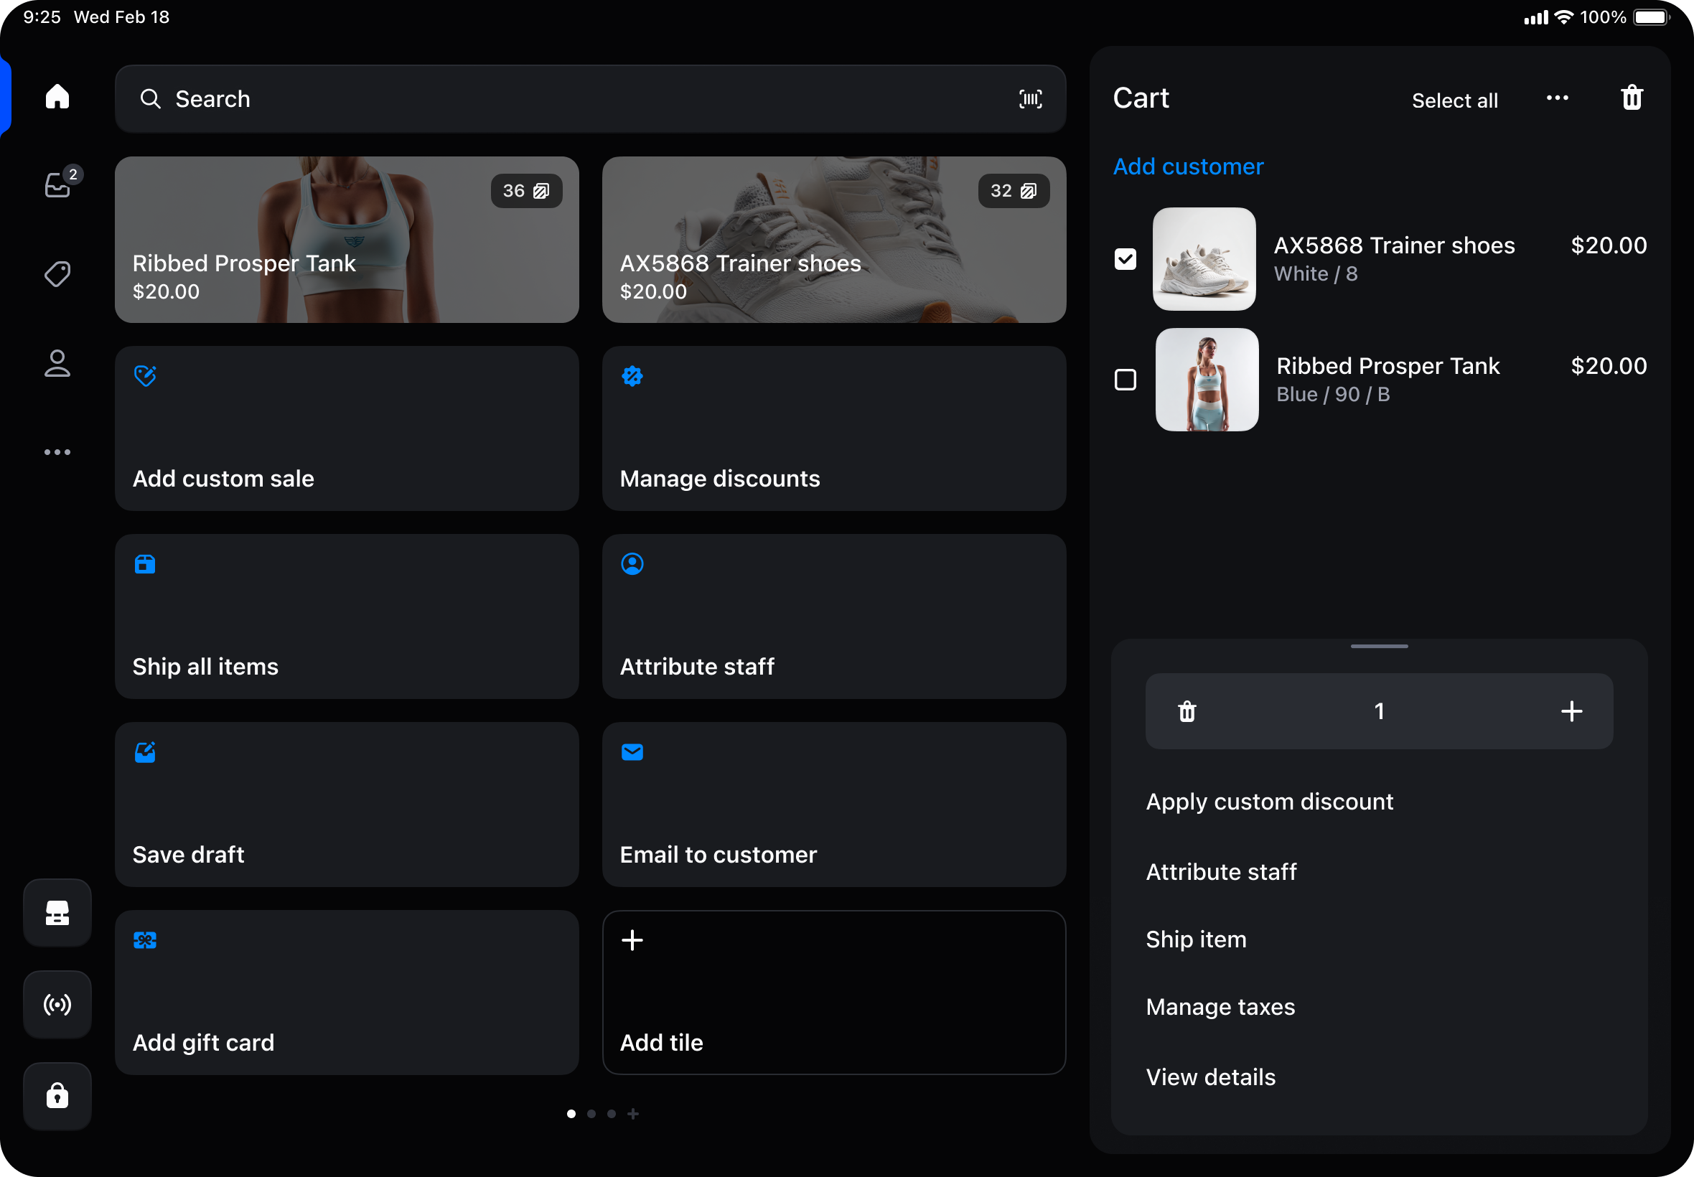Tap the Email to customer tile
Screen dimensions: 1694x1177
[x=834, y=805]
